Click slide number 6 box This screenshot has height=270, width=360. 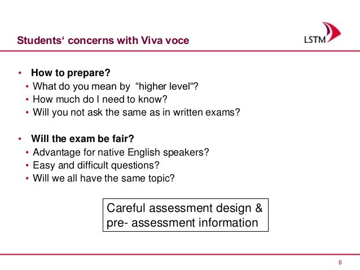click(x=340, y=263)
